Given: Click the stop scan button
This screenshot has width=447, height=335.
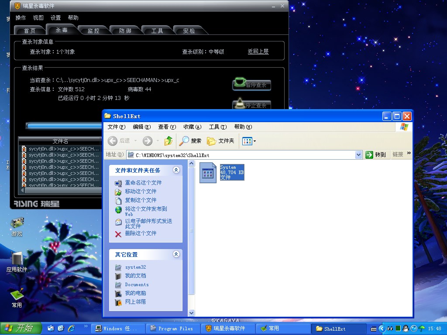Looking at the screenshot, I should click(x=252, y=105).
